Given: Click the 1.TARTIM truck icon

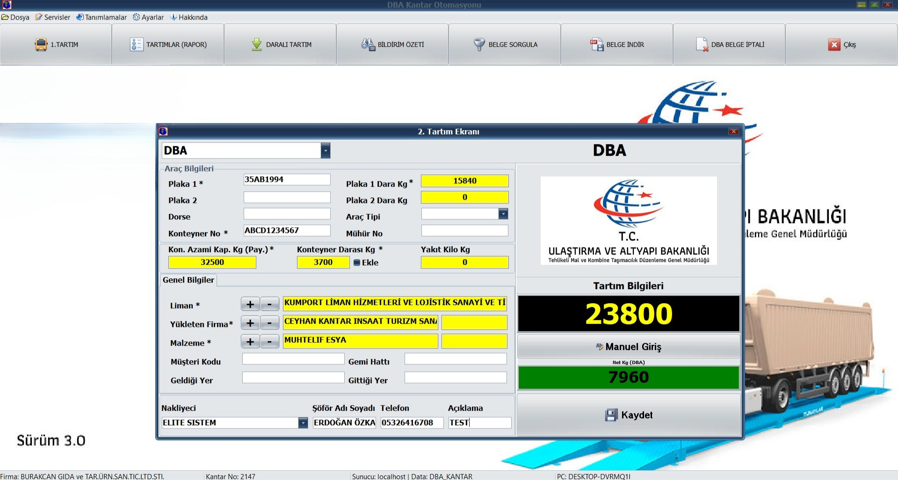Looking at the screenshot, I should click(x=41, y=44).
